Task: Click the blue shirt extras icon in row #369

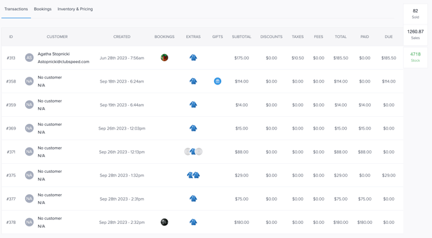Action: [x=193, y=128]
